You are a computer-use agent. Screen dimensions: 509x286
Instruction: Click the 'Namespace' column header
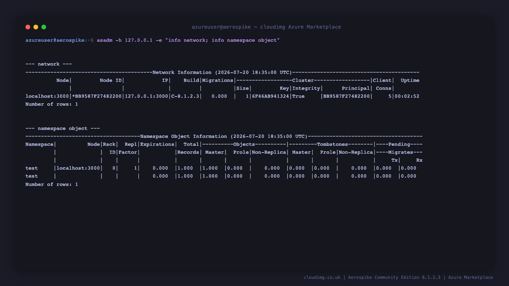(x=39, y=144)
